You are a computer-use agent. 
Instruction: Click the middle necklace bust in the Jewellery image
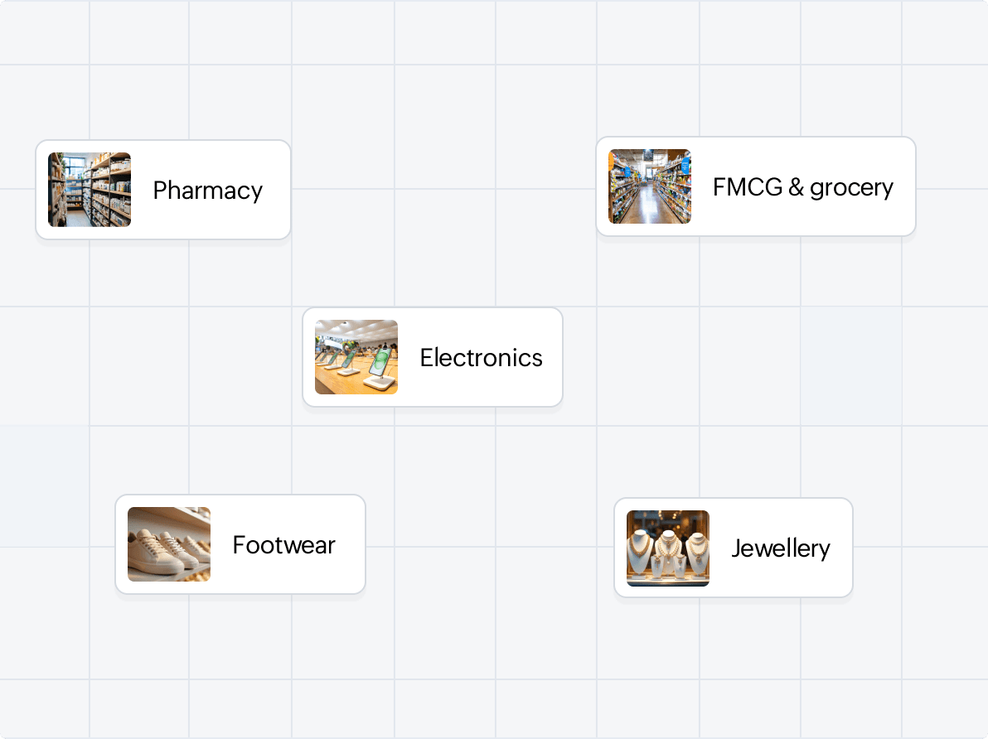pos(669,550)
